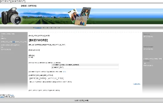Click the photo collage in the header banner
163x103 pixels.
pyautogui.click(x=80, y=16)
